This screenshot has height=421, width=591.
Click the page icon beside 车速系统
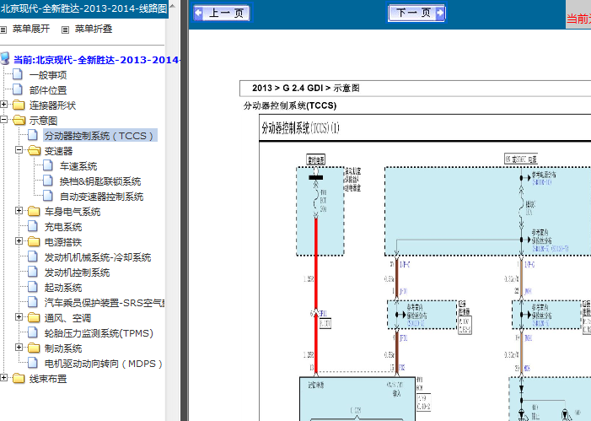(x=48, y=165)
